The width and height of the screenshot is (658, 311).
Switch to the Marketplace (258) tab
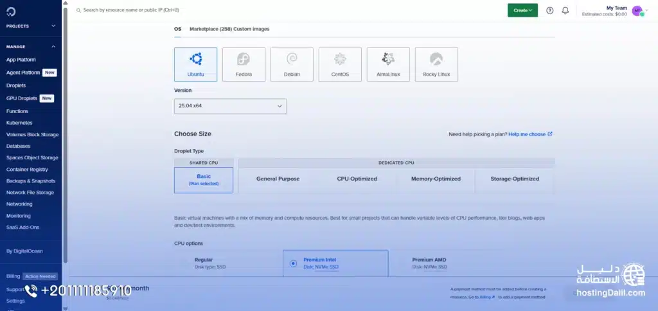point(211,29)
